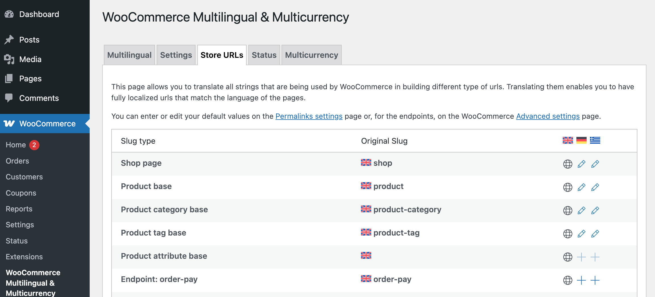Open the Reports submenu item
This screenshot has height=297, width=655.
[19, 209]
